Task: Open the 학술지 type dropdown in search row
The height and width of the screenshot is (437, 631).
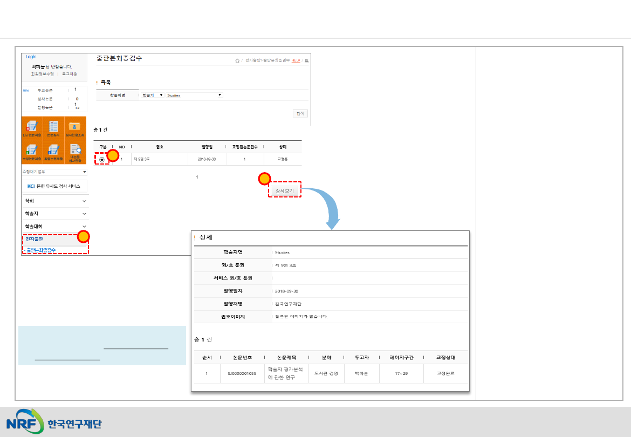Action: (152, 95)
